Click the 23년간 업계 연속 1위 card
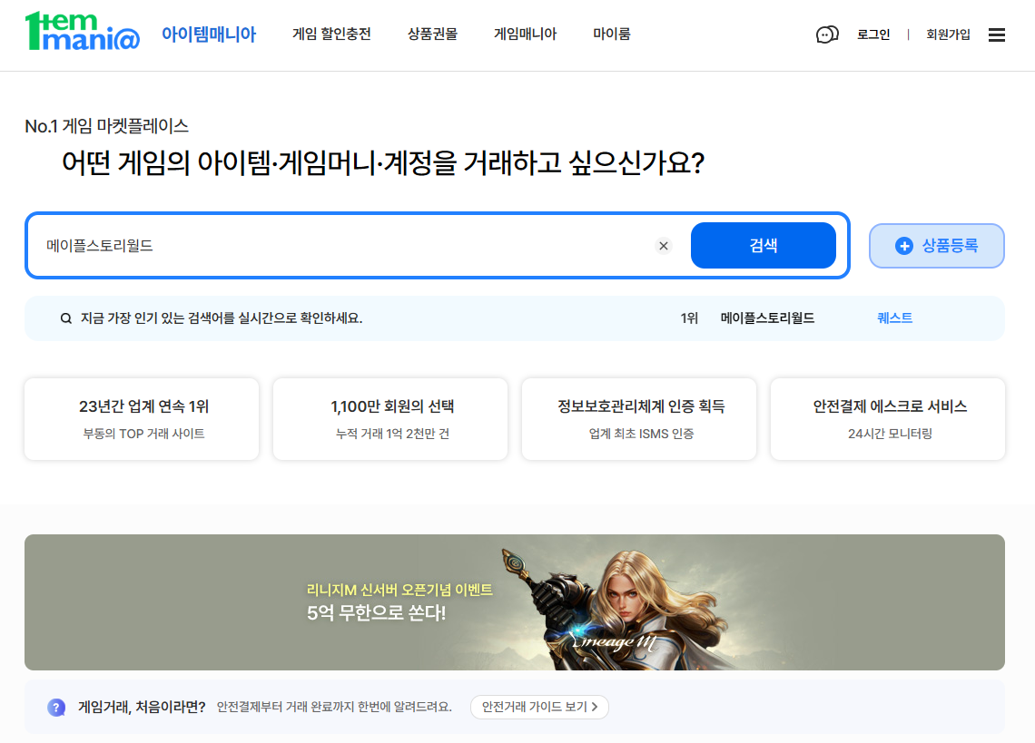1035x743 pixels. (142, 419)
